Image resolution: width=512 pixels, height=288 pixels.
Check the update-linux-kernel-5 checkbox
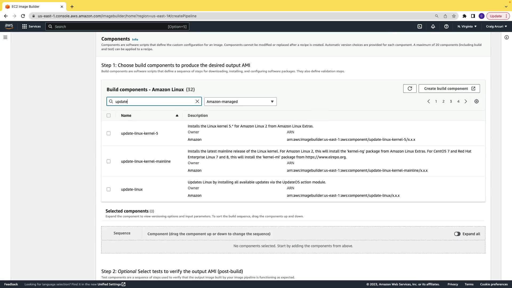109,133
